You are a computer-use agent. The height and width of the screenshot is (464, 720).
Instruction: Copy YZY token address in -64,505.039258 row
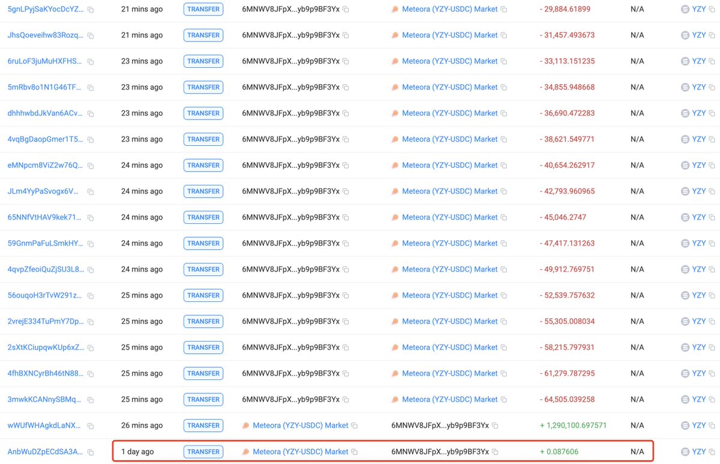[712, 400]
